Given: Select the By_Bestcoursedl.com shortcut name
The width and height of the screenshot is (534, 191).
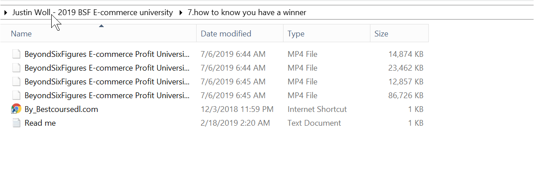Looking at the screenshot, I should [61, 109].
